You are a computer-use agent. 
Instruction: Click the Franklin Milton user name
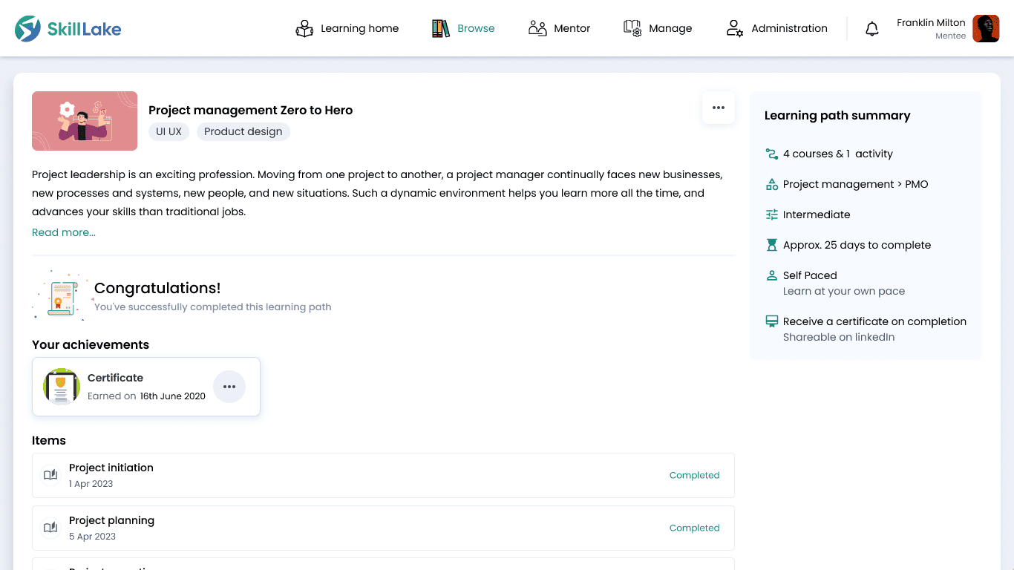[931, 22]
